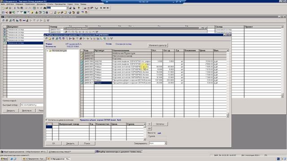Screen dimensions: 287x161
Task: Click the M memory button in main toolbar
Action: pyautogui.click(x=101, y=8)
